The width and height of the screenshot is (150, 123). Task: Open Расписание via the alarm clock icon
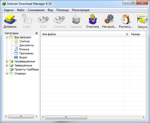tap(126, 19)
